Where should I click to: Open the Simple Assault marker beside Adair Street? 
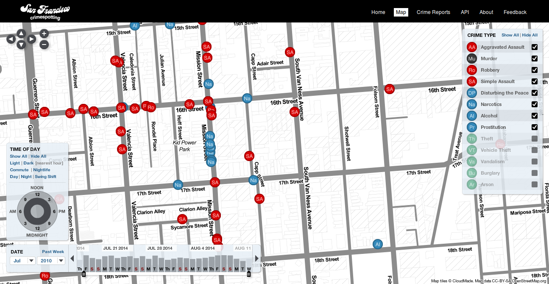click(x=290, y=52)
